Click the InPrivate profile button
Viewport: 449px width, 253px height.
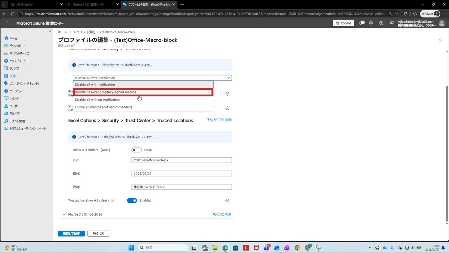(x=430, y=14)
